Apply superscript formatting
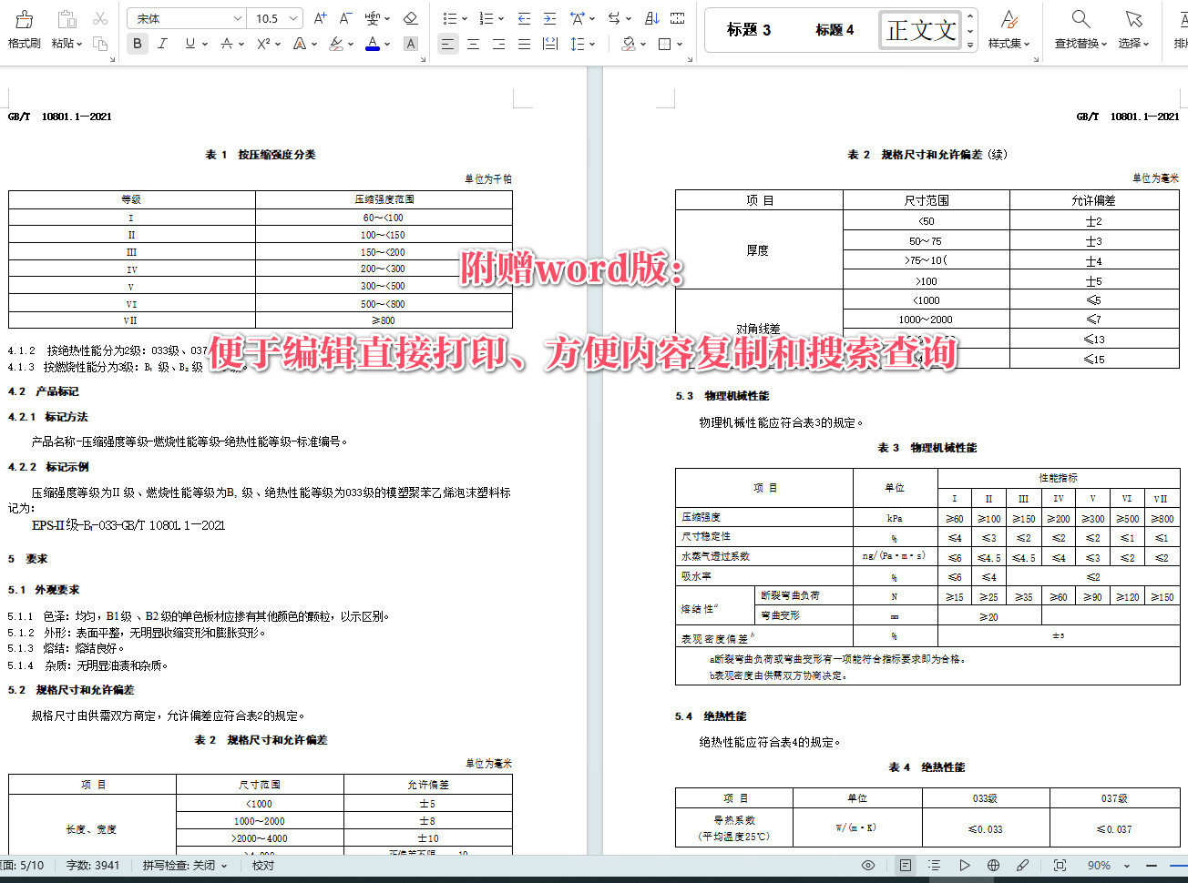 coord(262,43)
